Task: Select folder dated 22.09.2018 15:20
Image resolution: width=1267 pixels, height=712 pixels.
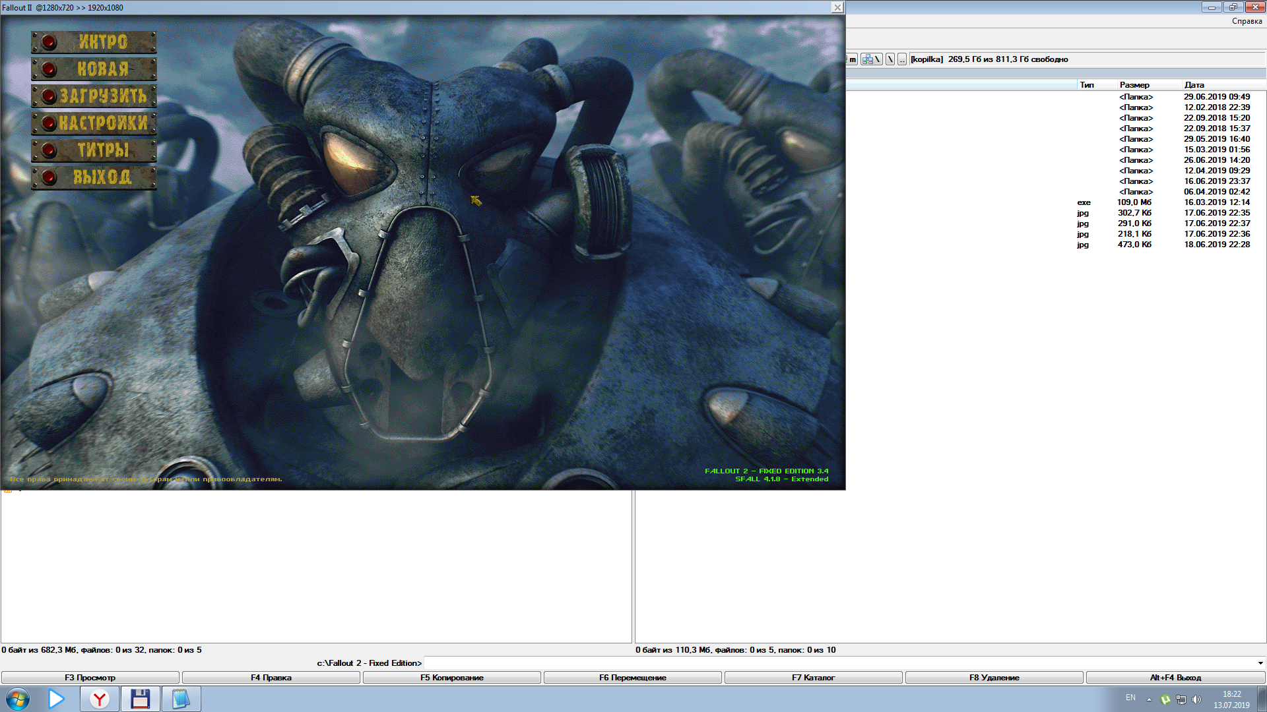Action: click(x=1056, y=118)
